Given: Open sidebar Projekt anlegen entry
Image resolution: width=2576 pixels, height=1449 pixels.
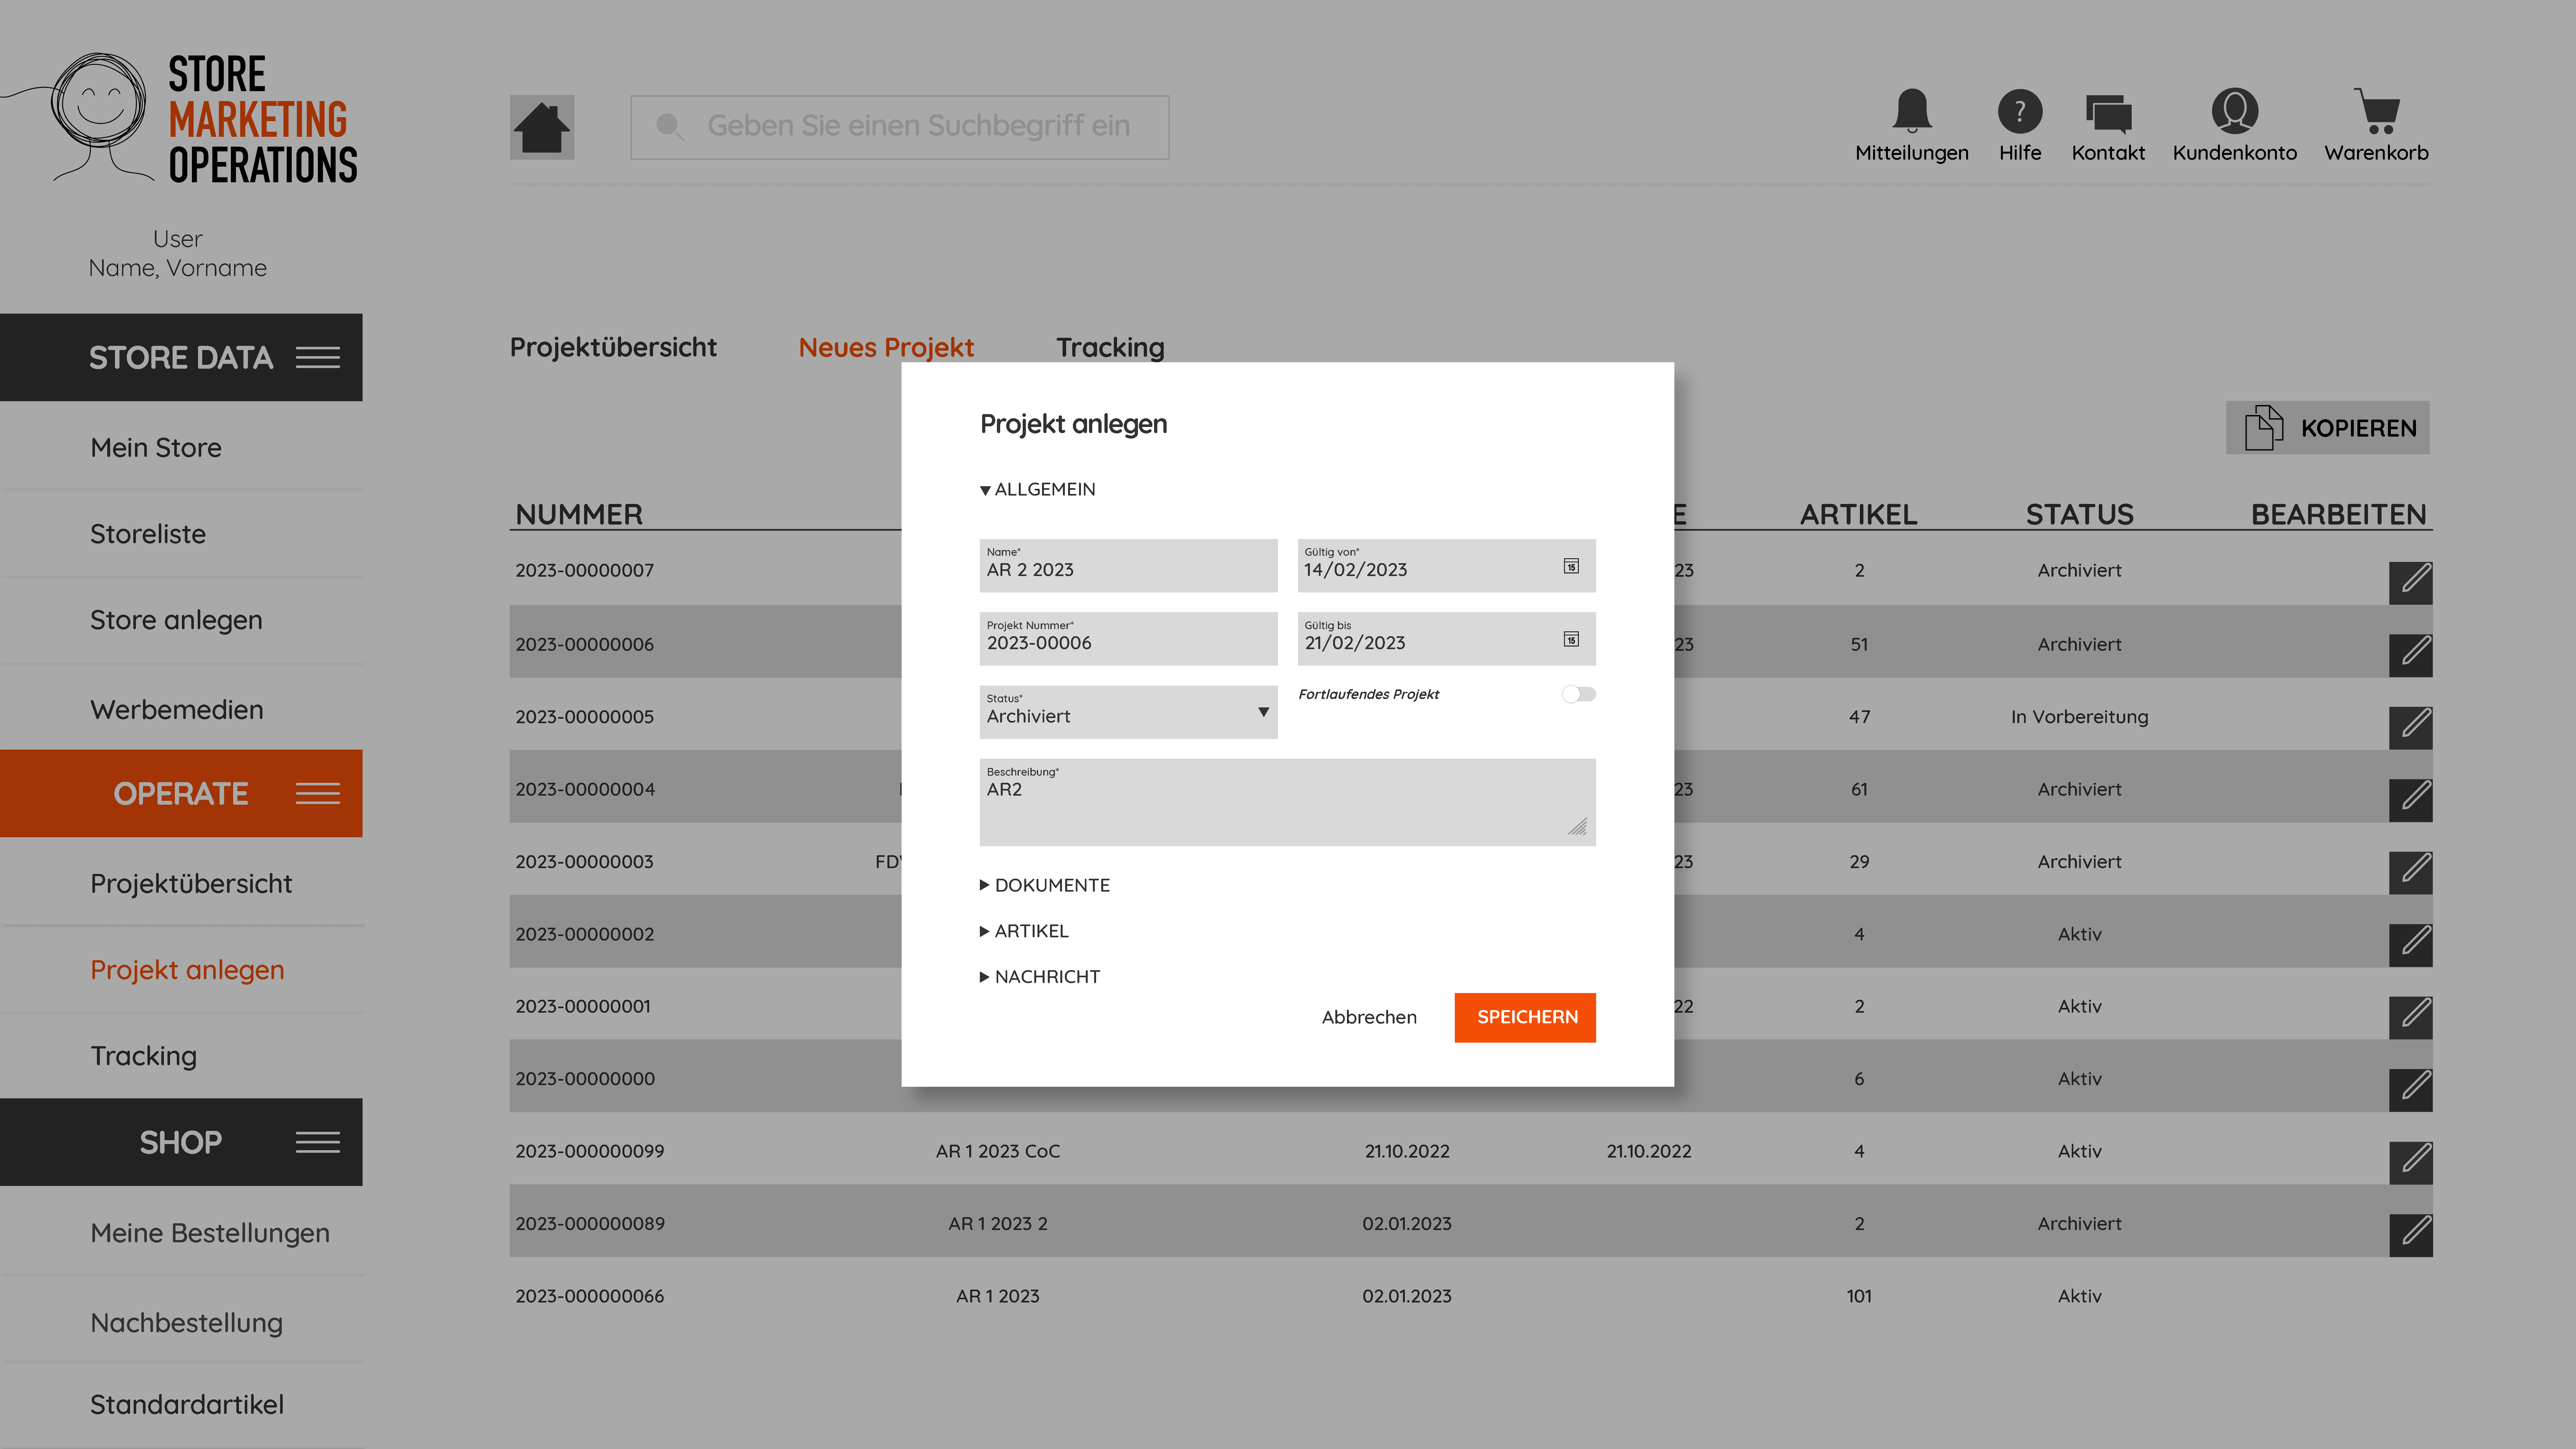Looking at the screenshot, I should pyautogui.click(x=187, y=970).
